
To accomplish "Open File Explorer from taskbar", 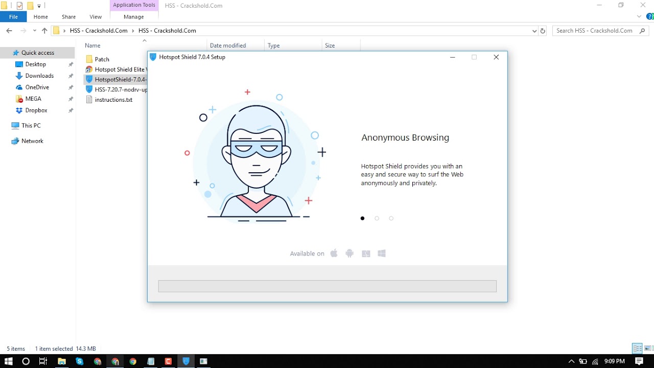I will coord(62,361).
